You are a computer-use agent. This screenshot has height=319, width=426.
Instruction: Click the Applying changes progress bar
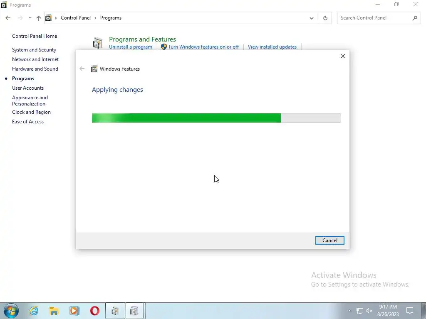pos(216,118)
